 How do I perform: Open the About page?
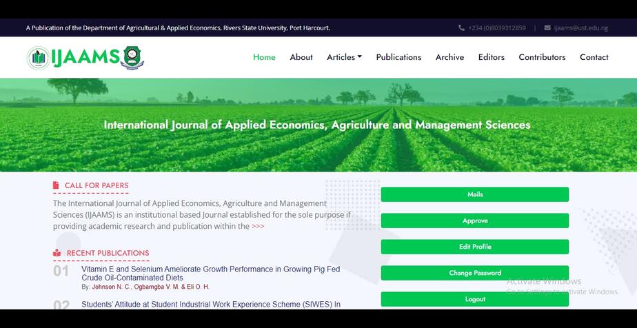click(x=301, y=57)
